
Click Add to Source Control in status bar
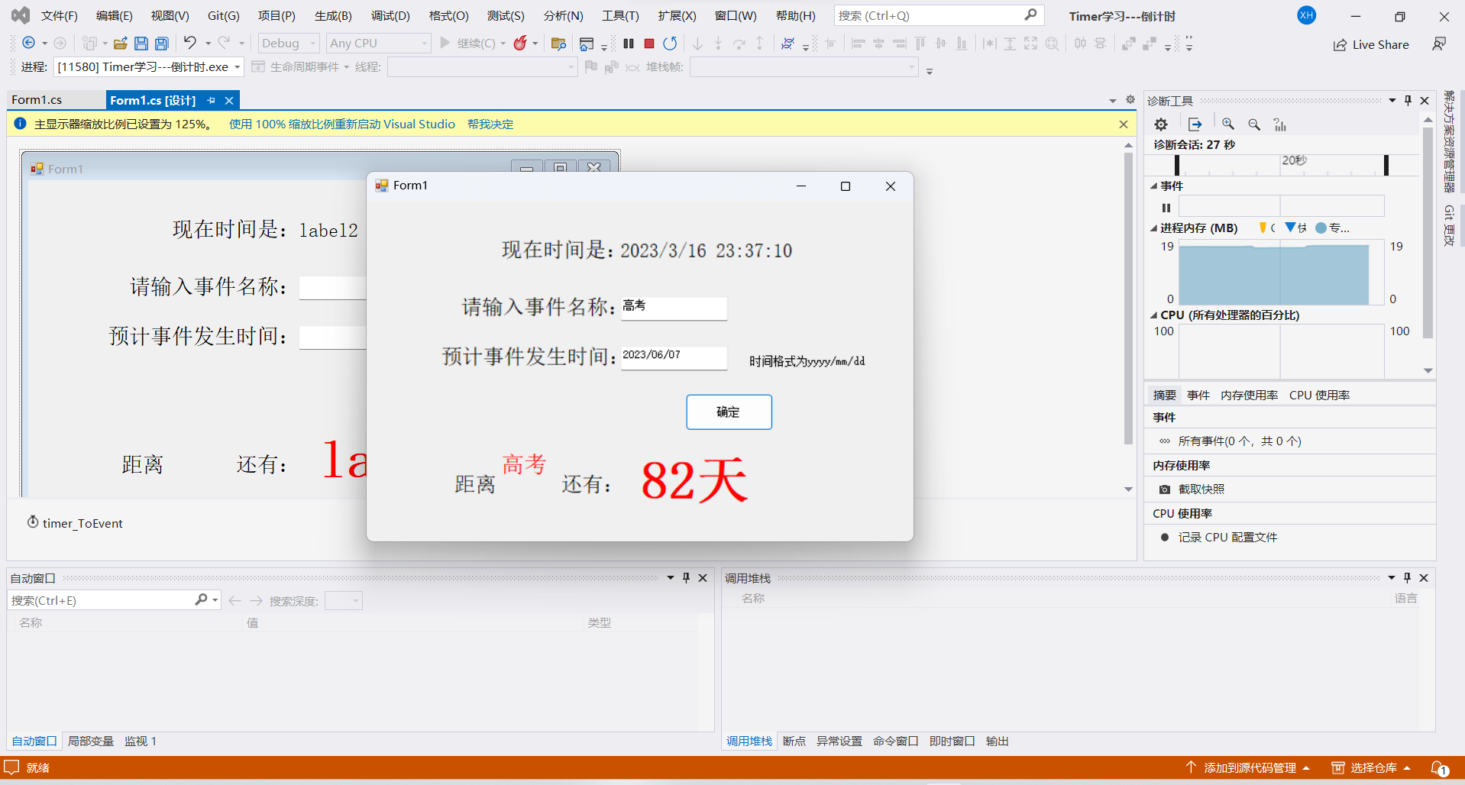pyautogui.click(x=1248, y=767)
